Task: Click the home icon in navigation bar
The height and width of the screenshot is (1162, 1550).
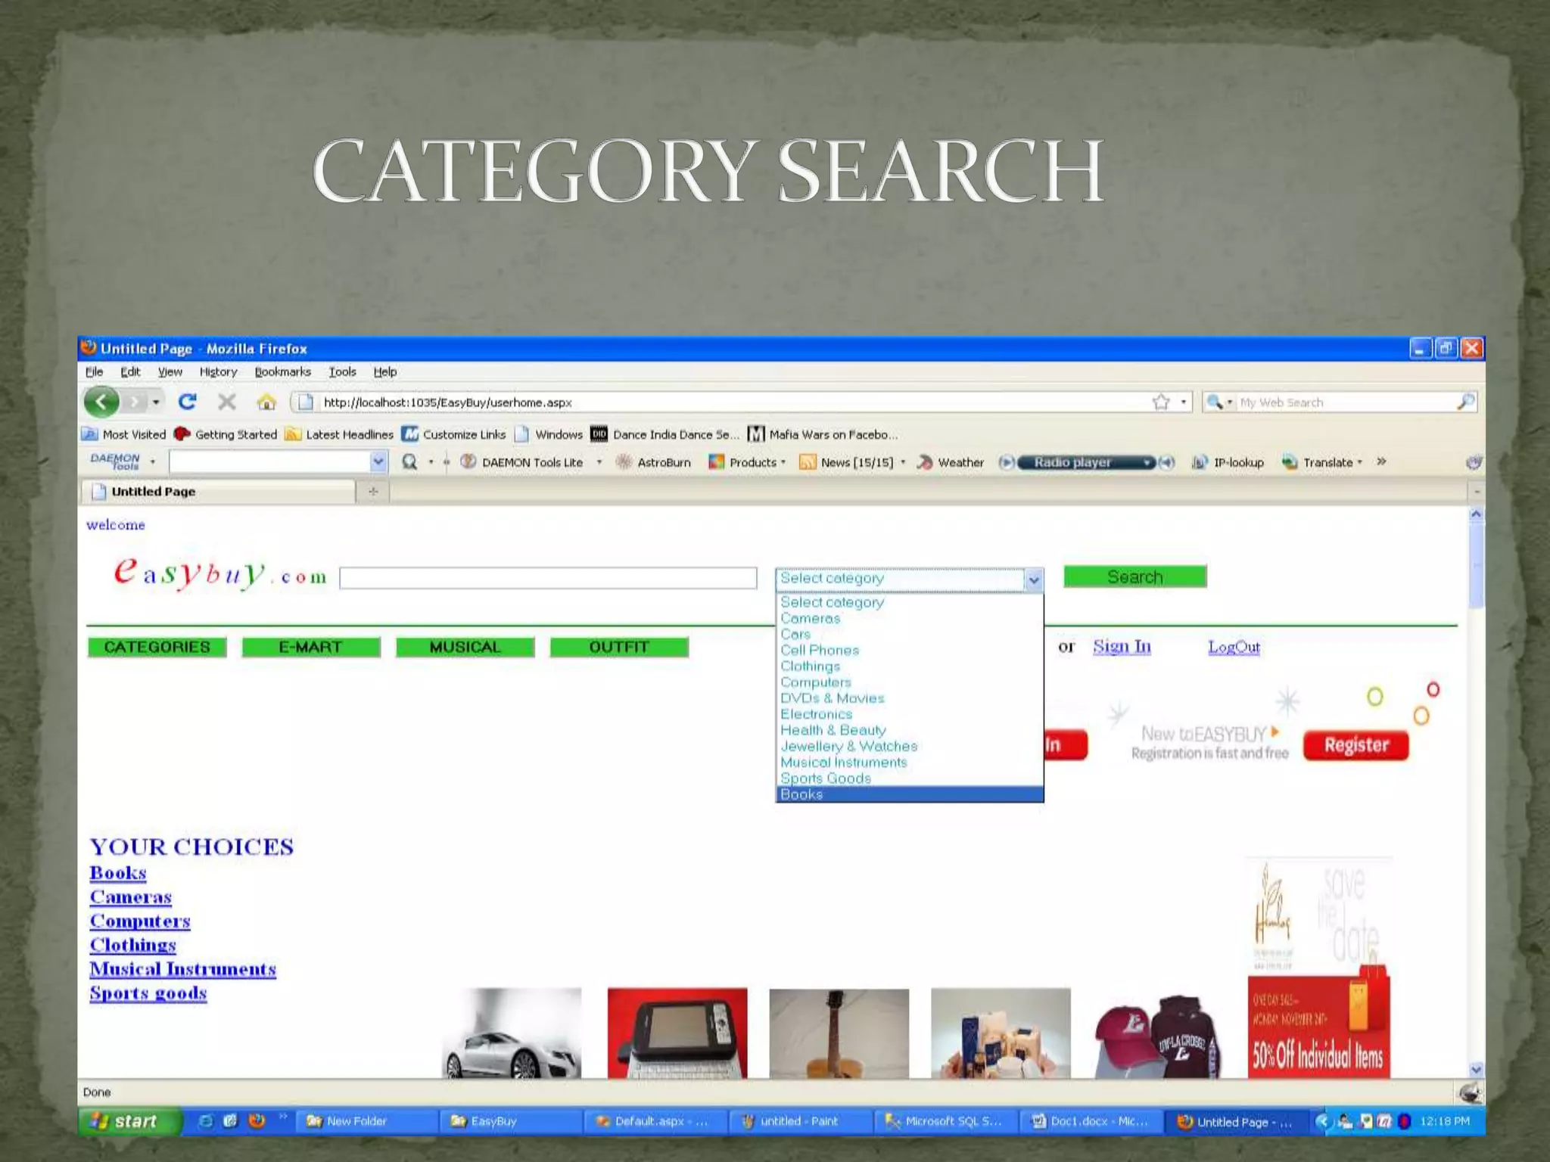Action: click(266, 402)
